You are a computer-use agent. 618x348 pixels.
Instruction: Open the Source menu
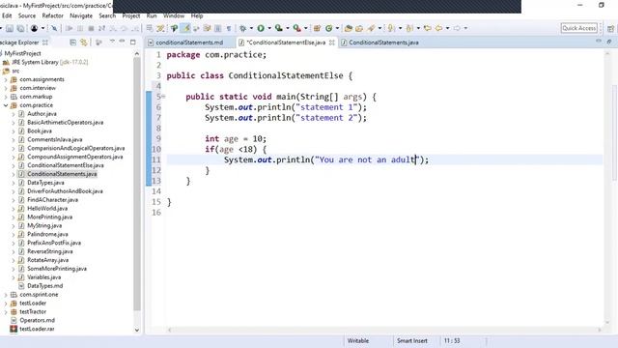(27, 15)
